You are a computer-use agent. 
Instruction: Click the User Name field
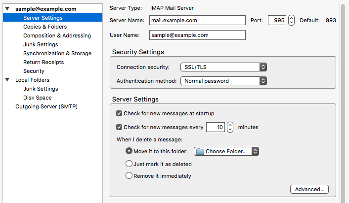pyautogui.click(x=197, y=35)
